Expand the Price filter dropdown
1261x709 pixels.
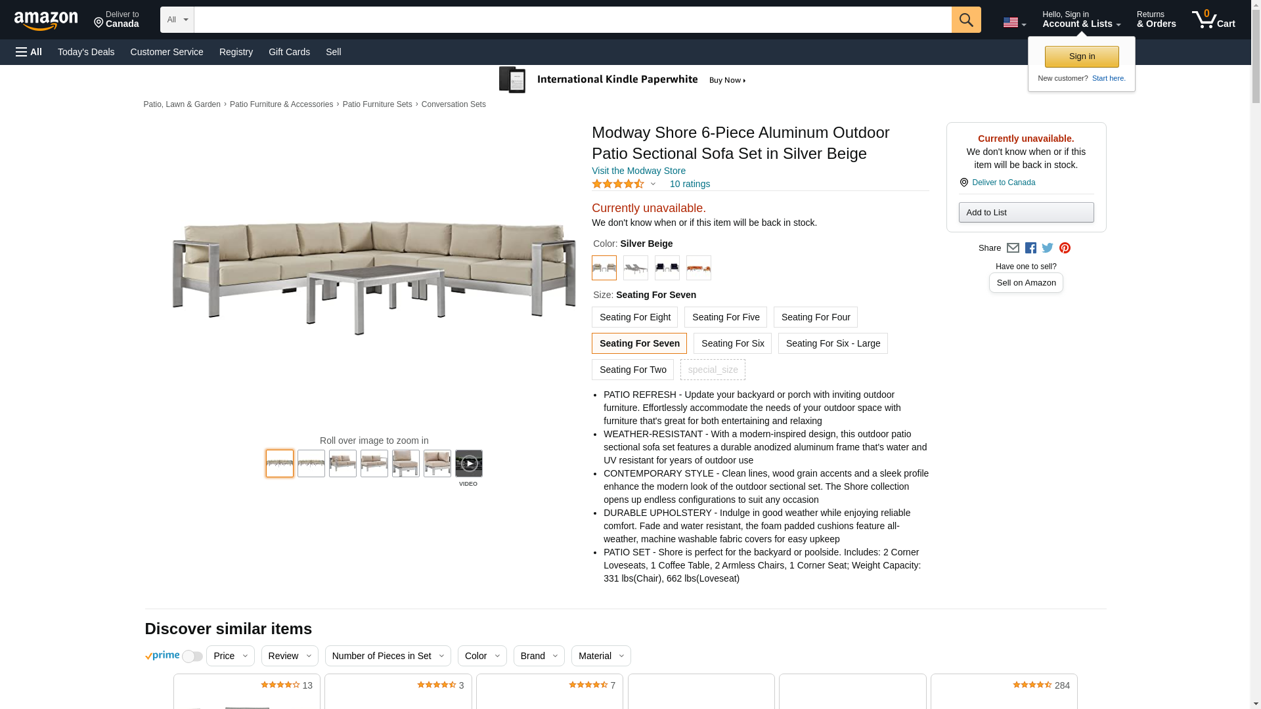pyautogui.click(x=230, y=656)
